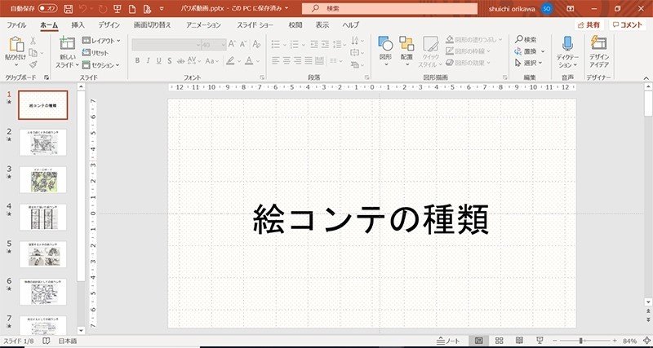653x348 pixels.
Task: Toggle the AutoSave switch off/on
Action: tap(48, 8)
